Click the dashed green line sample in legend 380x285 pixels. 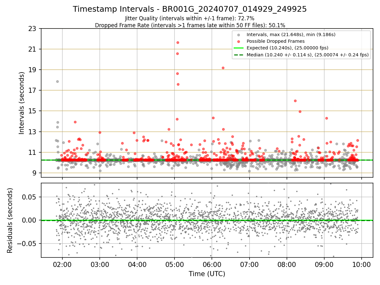click(238, 55)
